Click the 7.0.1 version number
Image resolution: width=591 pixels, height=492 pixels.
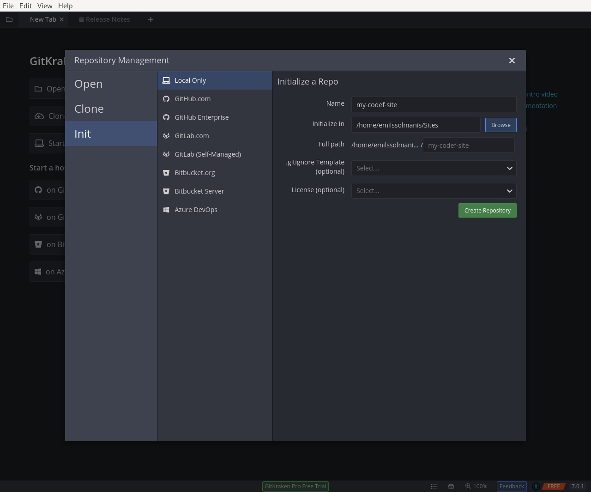pos(578,486)
